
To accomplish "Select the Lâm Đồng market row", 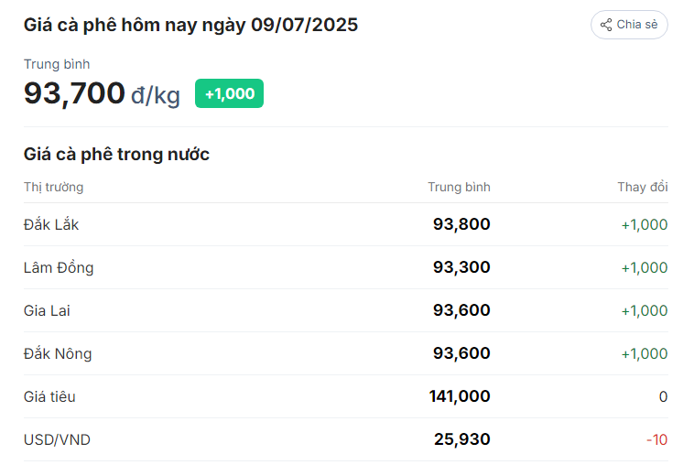I will [x=346, y=267].
